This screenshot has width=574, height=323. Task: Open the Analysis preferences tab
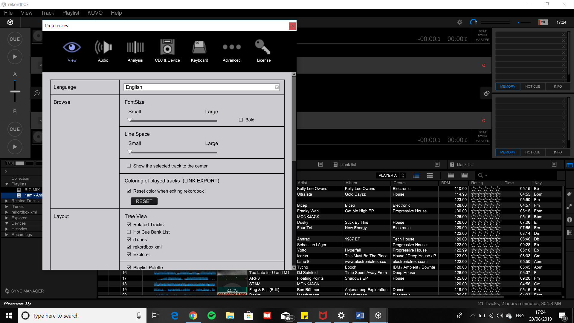point(135,51)
